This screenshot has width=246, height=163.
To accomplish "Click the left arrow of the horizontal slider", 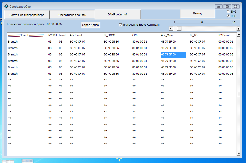I will pyautogui.click(x=170, y=28).
